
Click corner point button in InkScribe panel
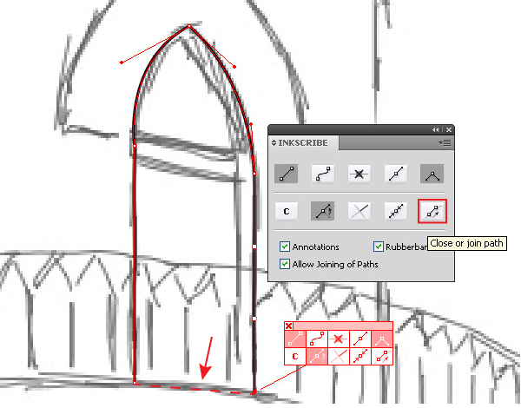pyautogui.click(x=432, y=174)
